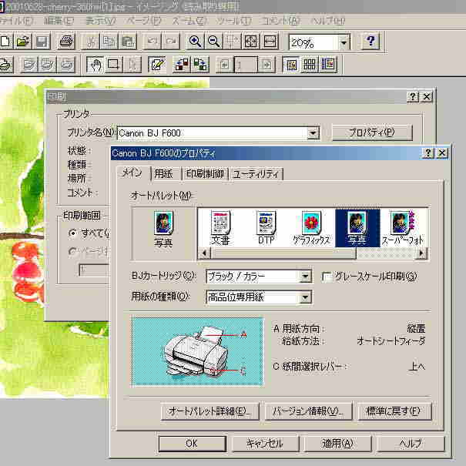Select the 文書 auto palette icon
This screenshot has width=466, height=466.
pyautogui.click(x=220, y=227)
